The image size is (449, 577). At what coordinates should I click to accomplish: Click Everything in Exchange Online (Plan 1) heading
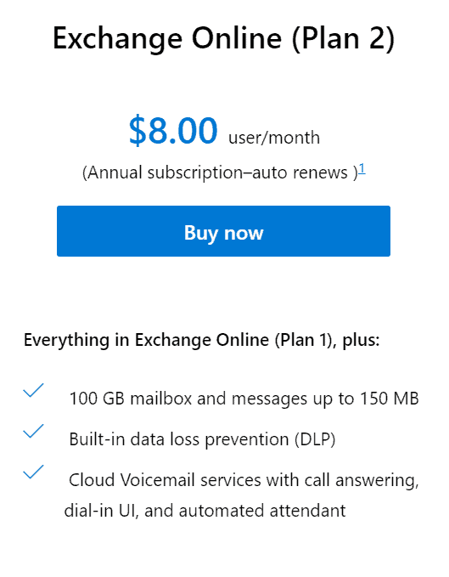[201, 340]
